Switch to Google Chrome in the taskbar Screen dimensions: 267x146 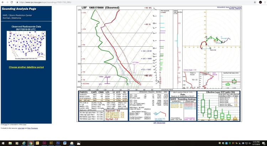[x=31, y=143]
